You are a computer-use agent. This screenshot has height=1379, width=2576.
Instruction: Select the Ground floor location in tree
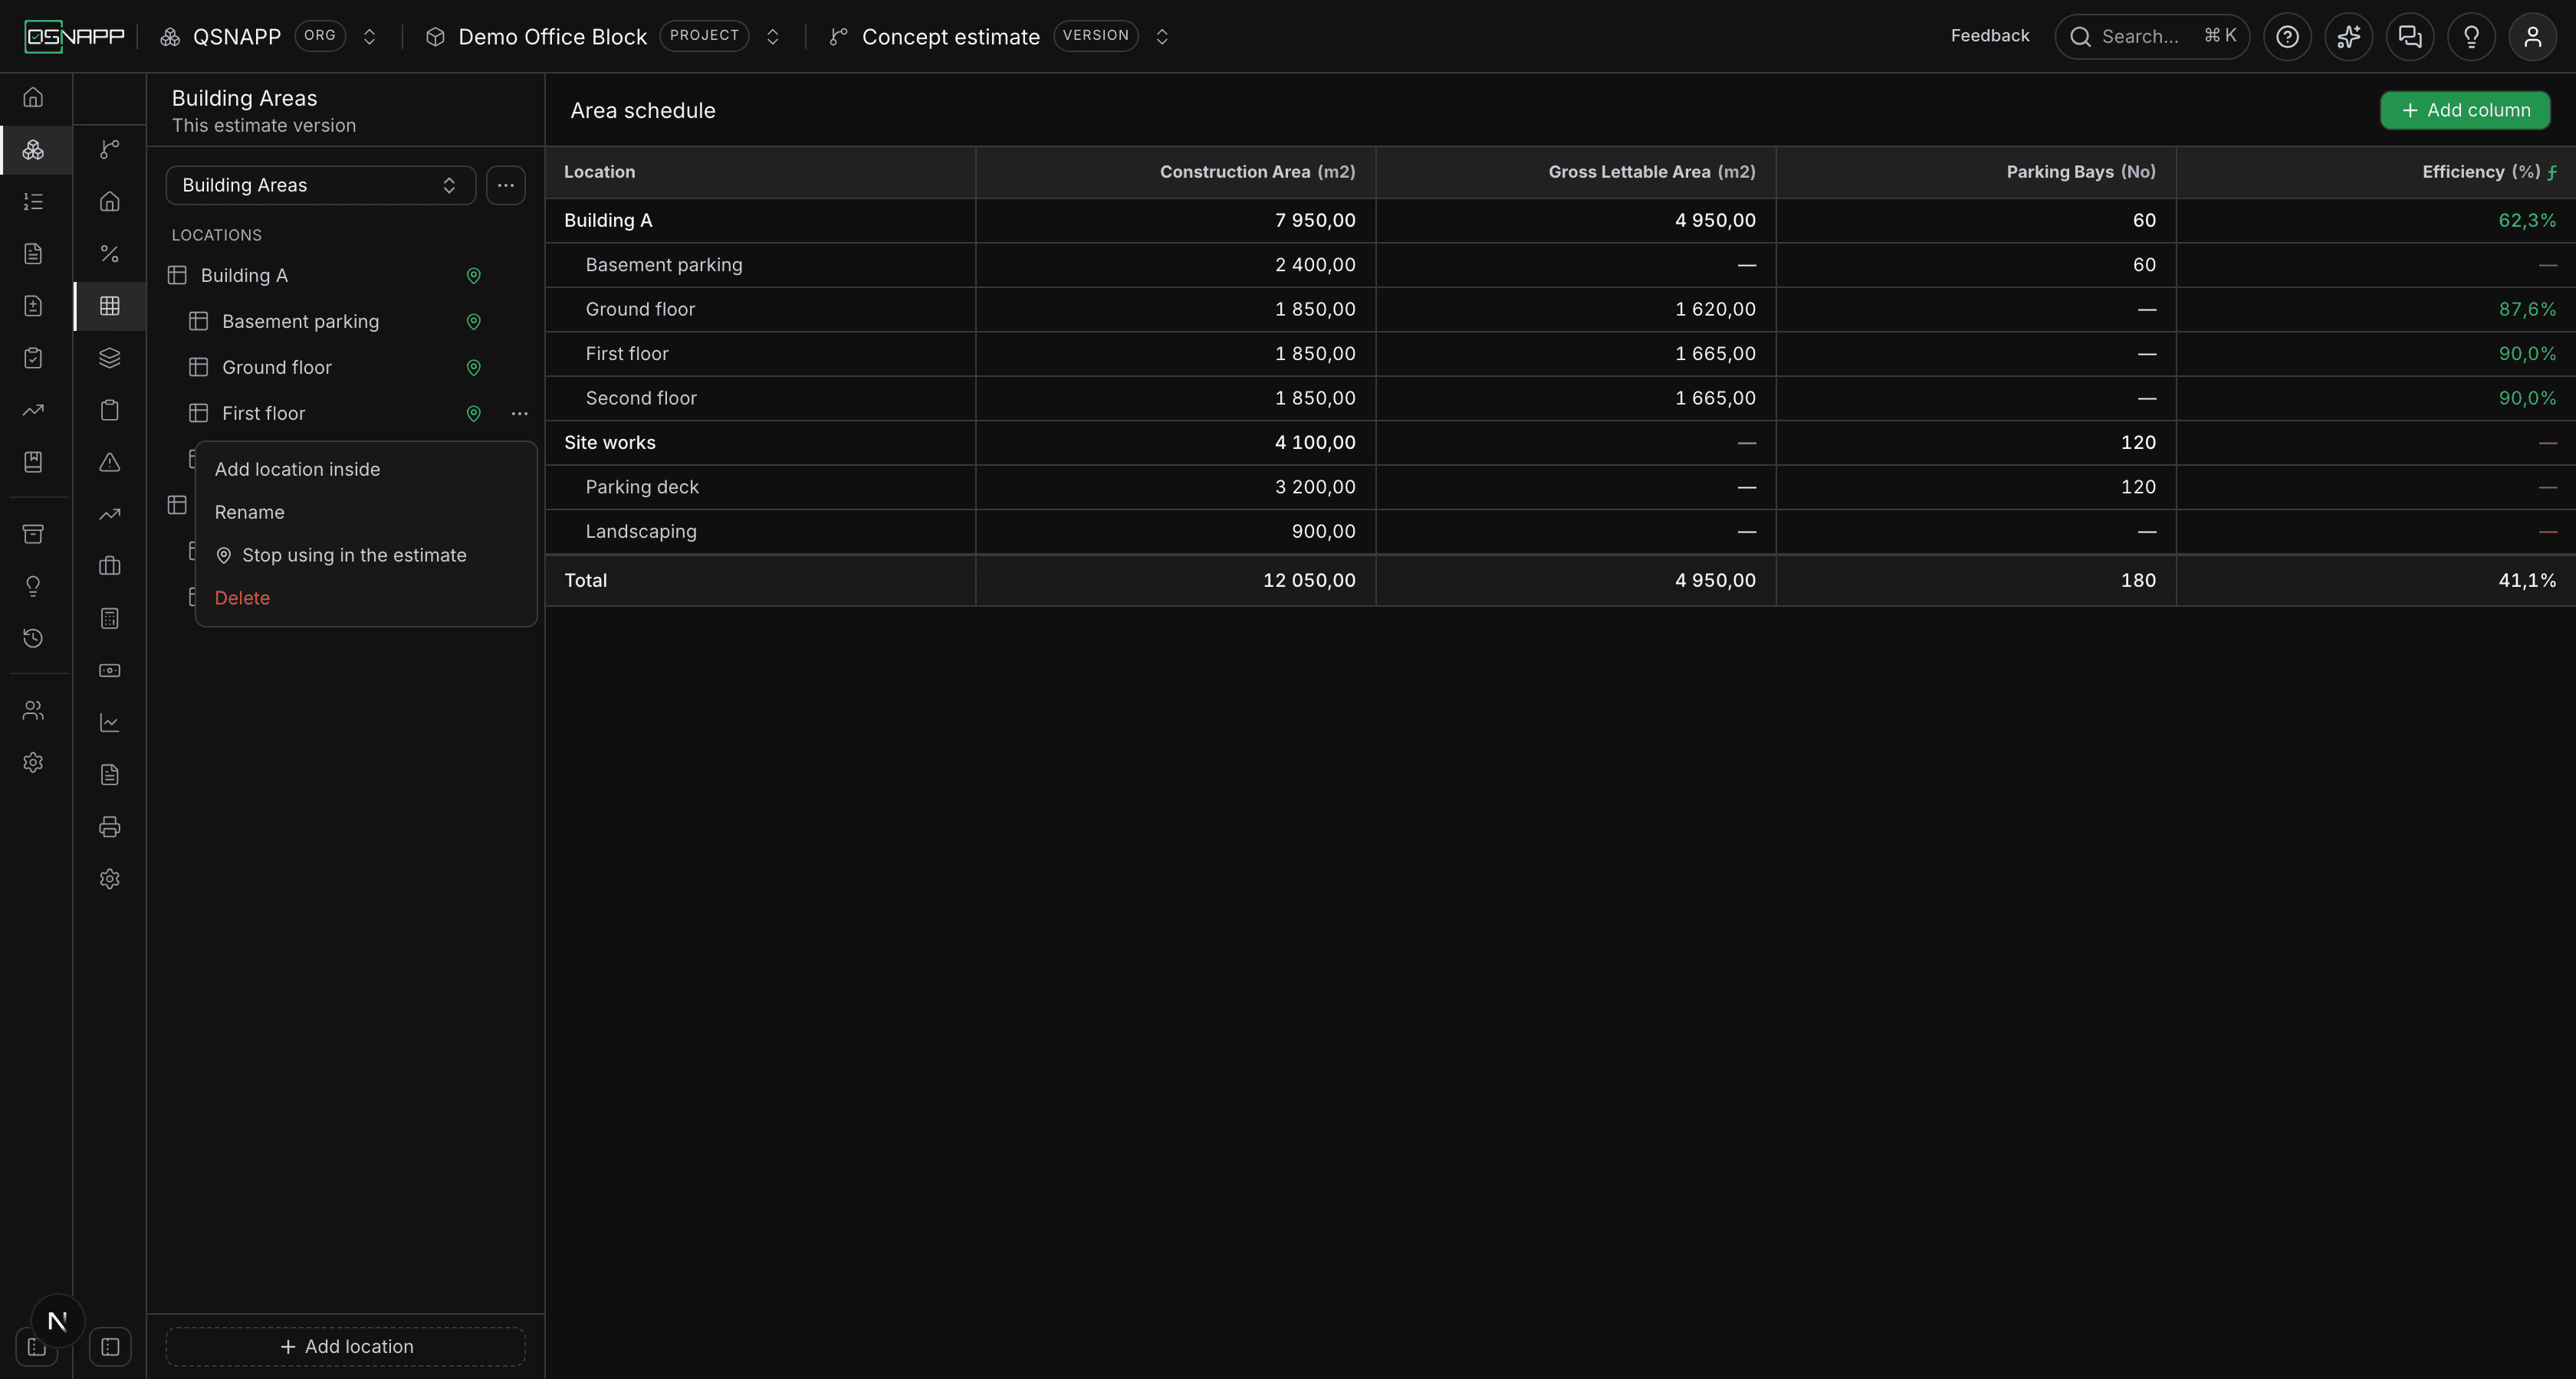(x=277, y=368)
